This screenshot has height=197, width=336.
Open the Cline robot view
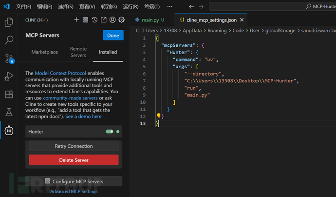point(9,130)
